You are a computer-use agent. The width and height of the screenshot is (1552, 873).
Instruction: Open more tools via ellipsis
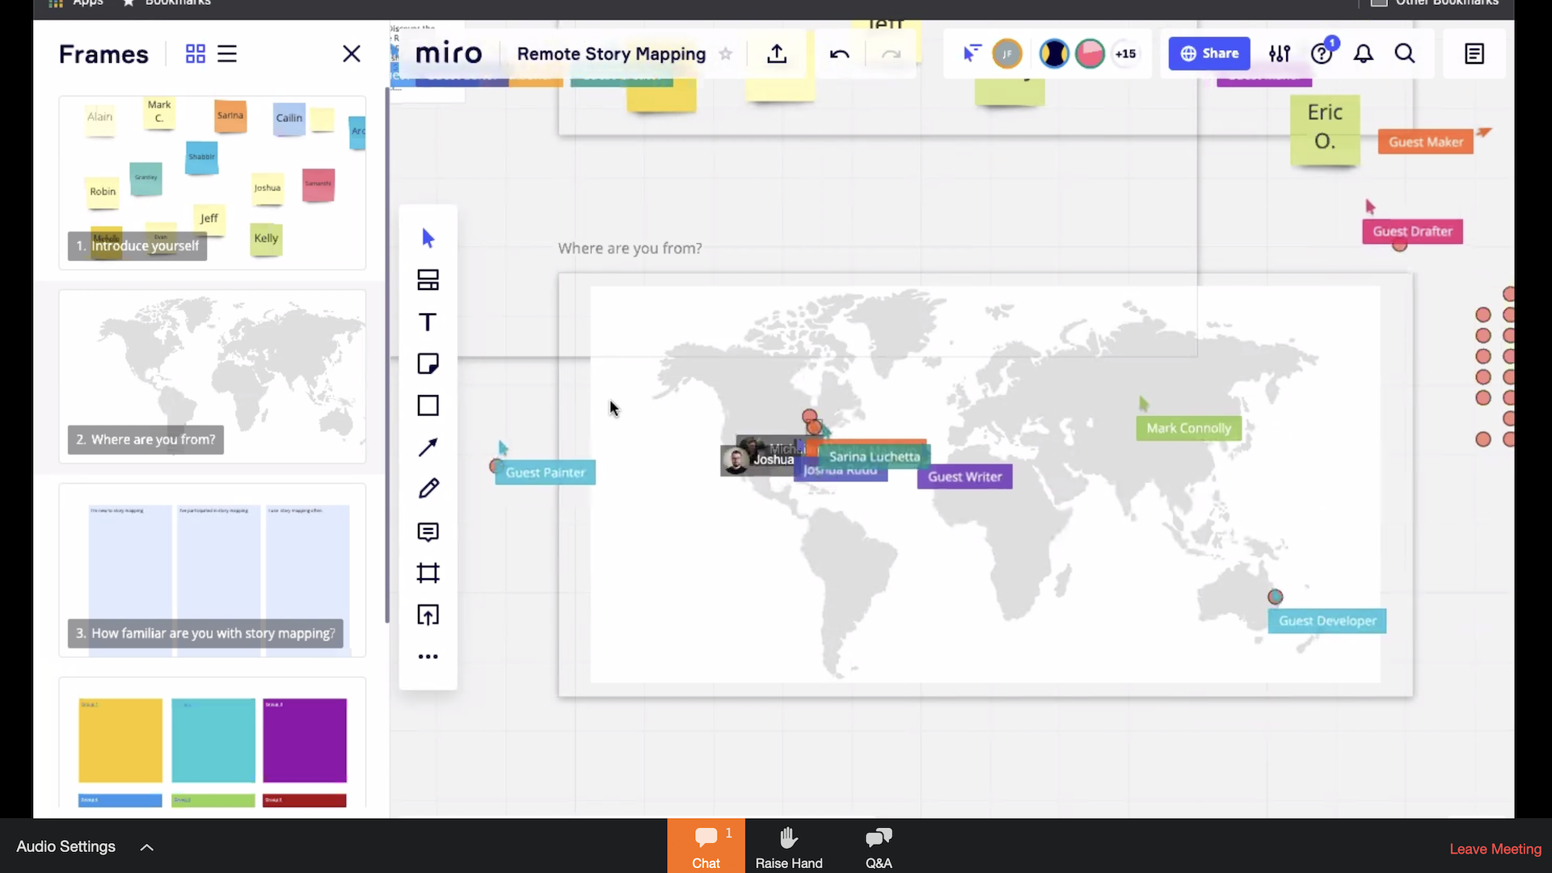click(x=428, y=657)
